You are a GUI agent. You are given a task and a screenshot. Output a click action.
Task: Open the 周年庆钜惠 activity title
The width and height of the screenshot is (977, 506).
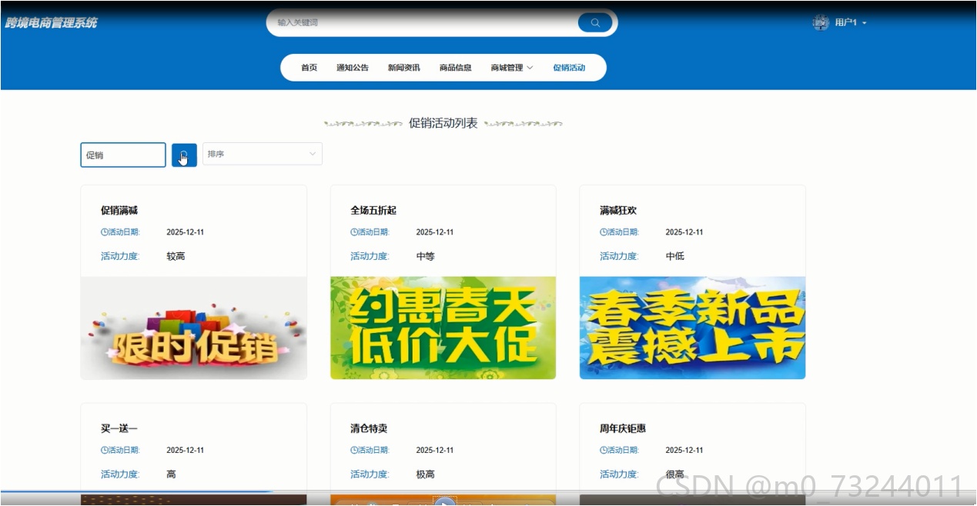623,428
